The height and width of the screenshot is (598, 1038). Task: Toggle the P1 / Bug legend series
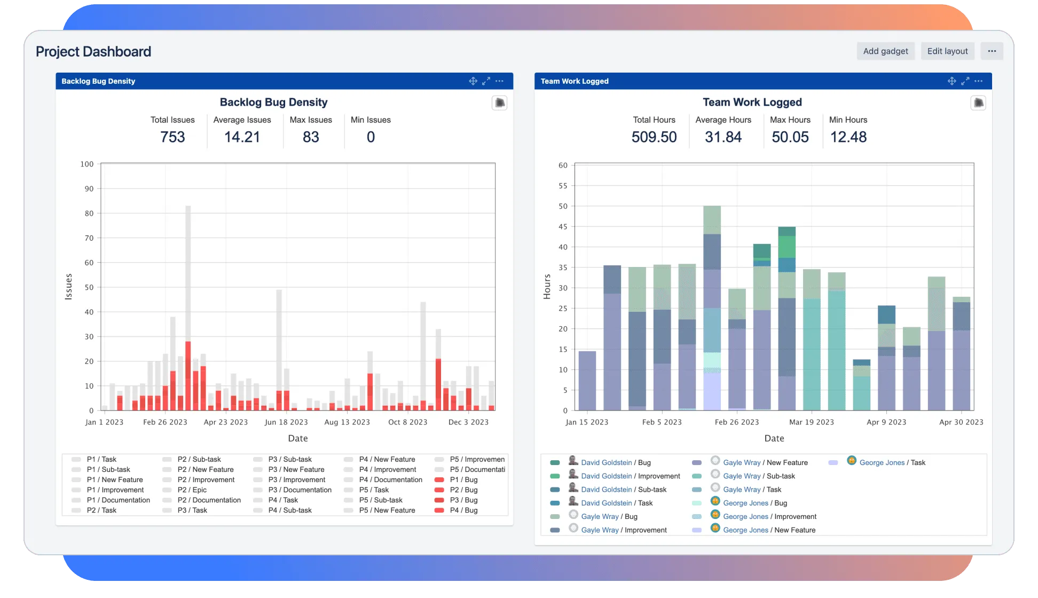point(463,479)
